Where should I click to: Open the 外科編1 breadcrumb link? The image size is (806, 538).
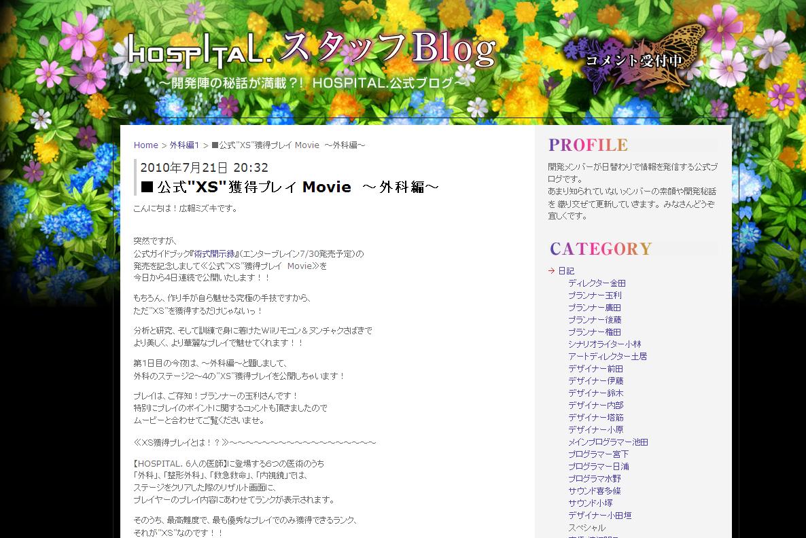click(185, 145)
